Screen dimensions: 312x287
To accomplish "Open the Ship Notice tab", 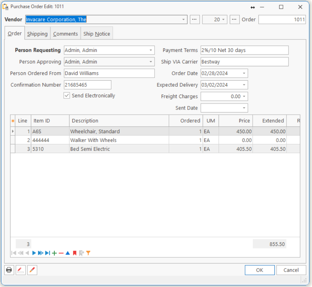I will pos(97,34).
